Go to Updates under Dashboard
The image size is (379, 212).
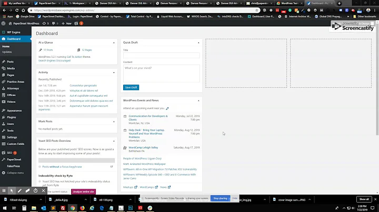(7, 52)
